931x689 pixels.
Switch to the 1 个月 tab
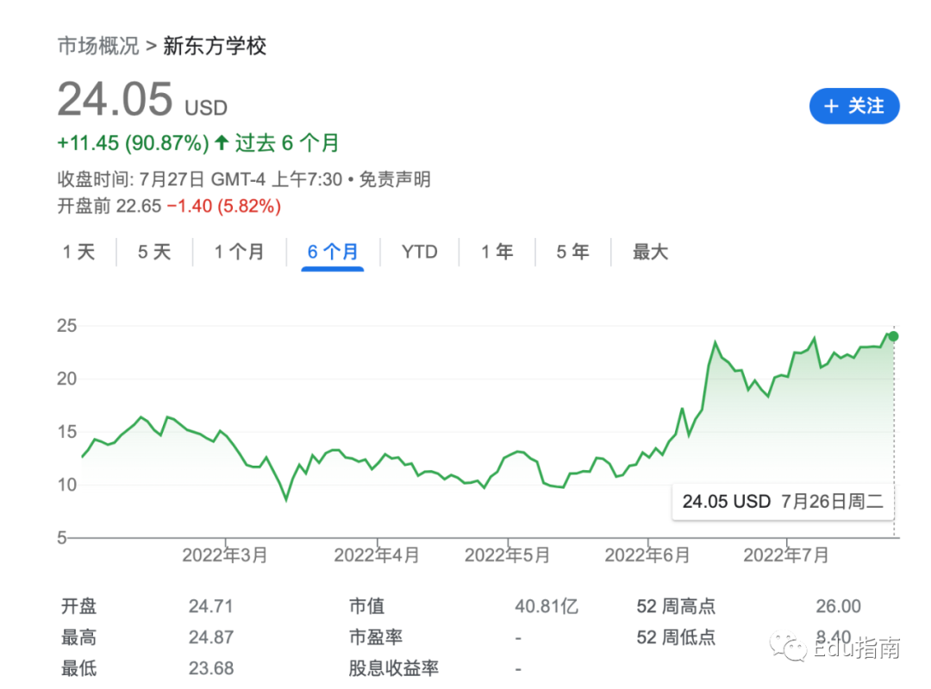click(239, 252)
